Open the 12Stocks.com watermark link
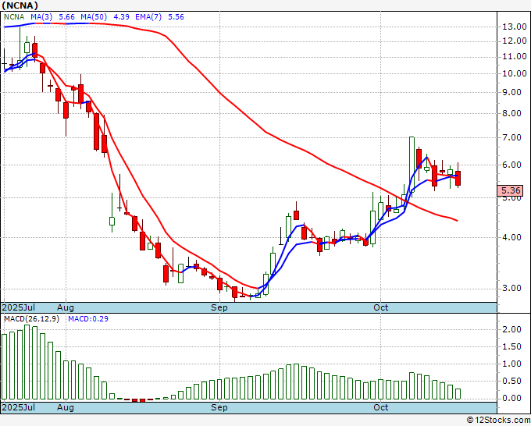 point(498,420)
